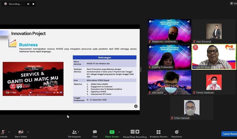Click muted mic icon beside Fenny Hasibuan

pos(194,93)
